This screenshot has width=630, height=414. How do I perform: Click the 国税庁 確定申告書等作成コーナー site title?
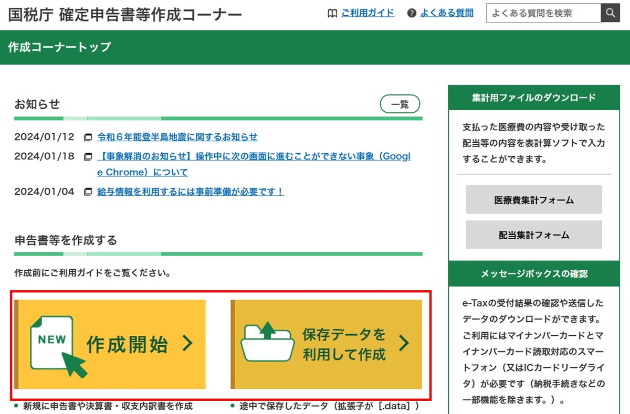point(125,14)
